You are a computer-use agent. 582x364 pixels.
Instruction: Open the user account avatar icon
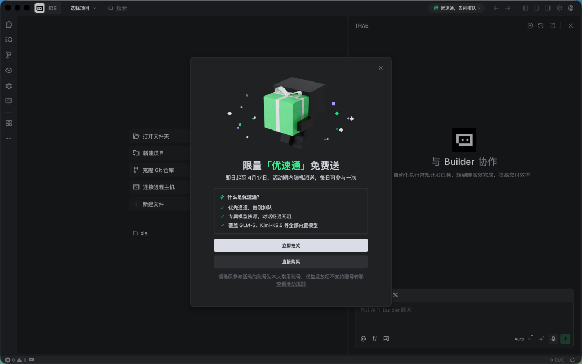coord(571,8)
